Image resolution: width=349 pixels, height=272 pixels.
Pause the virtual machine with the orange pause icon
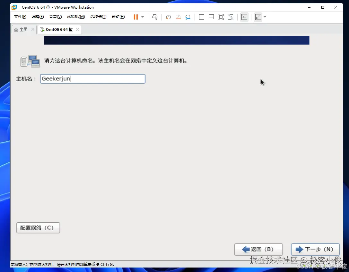point(136,17)
